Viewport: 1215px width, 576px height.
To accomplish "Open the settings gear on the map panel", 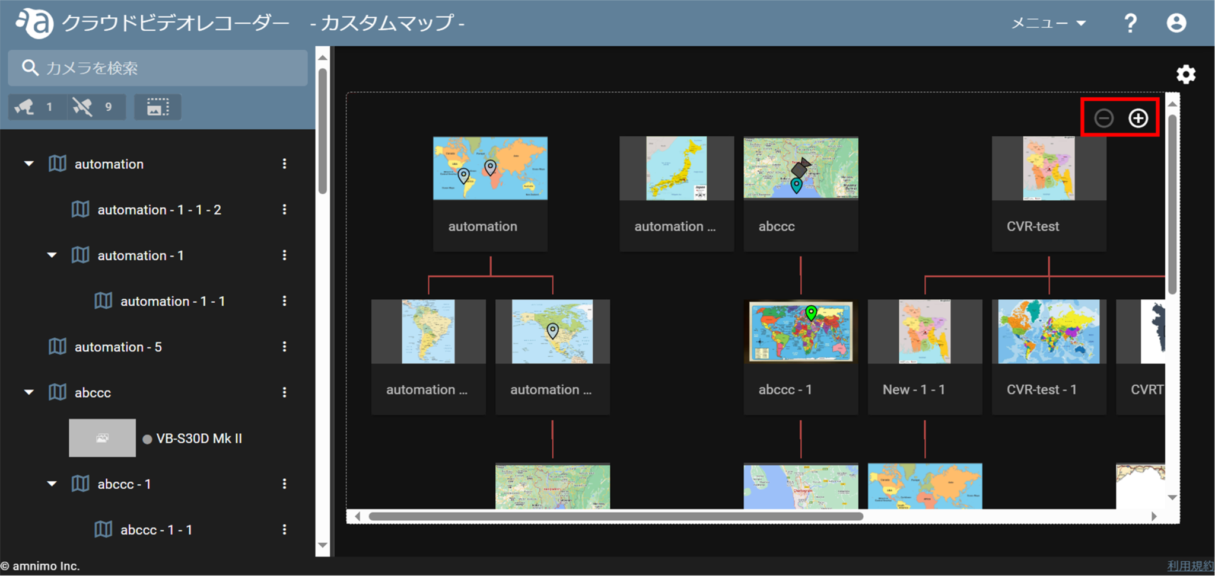I will tap(1185, 75).
